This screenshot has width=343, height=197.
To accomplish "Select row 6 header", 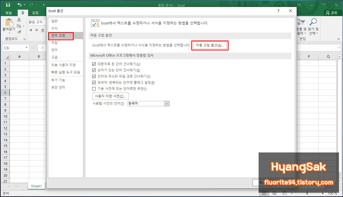I will pos(5,93).
